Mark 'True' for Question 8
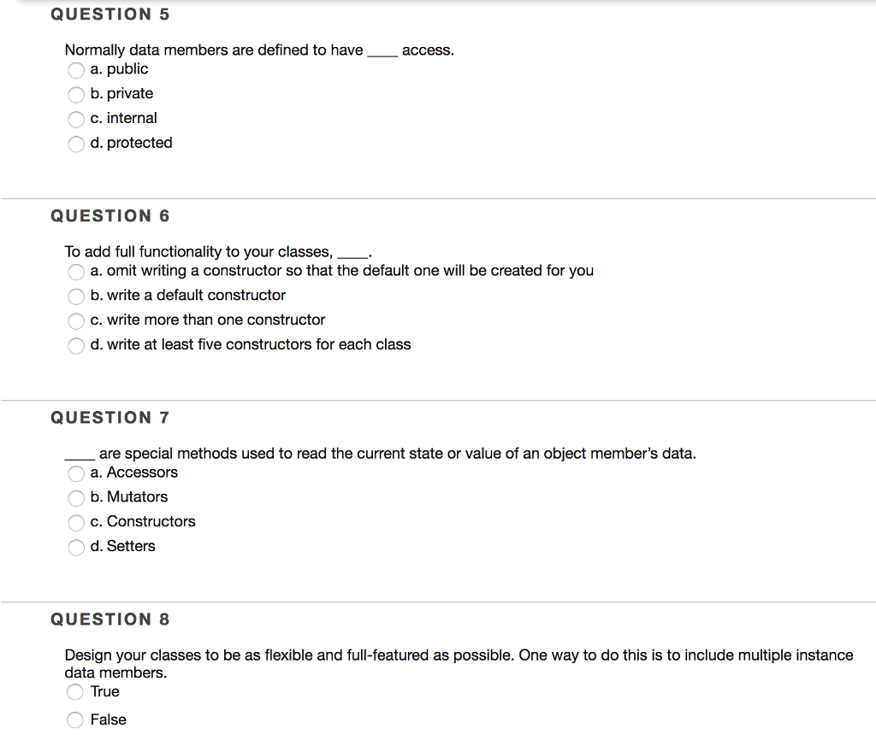 pos(74,692)
